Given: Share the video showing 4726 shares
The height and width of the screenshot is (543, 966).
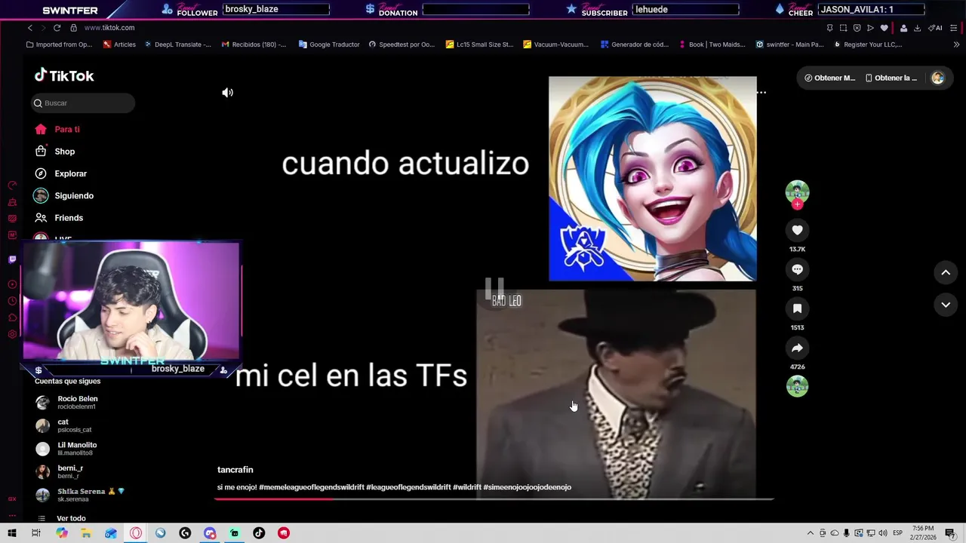Looking at the screenshot, I should click(797, 348).
